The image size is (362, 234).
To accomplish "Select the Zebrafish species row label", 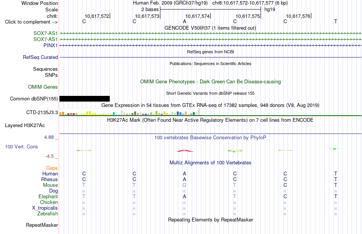I will [x=48, y=214].
